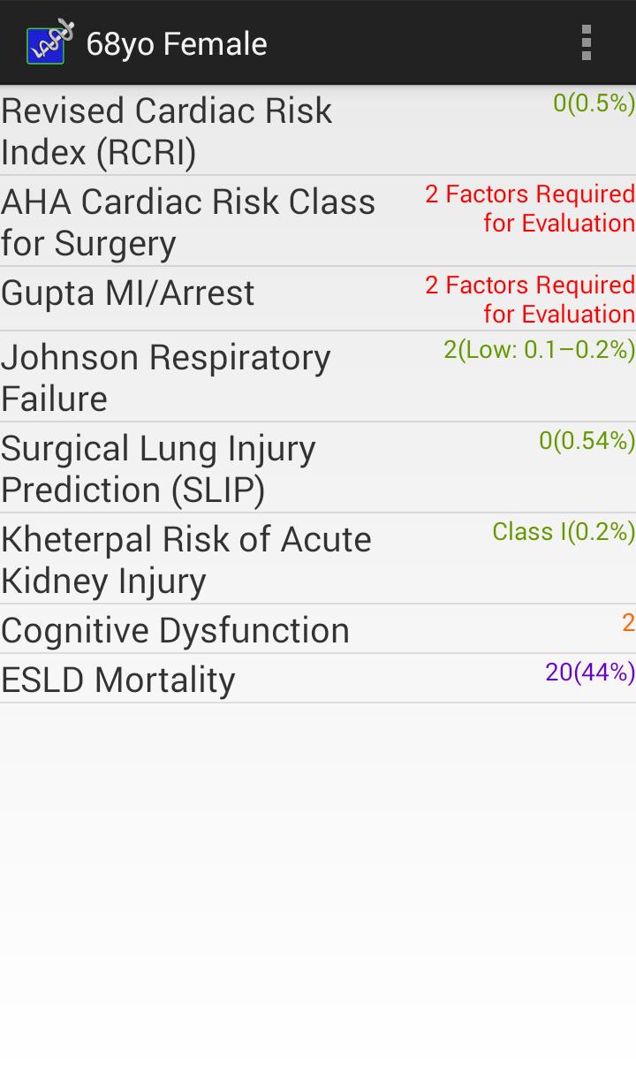Viewport: 636px width, 1087px height.
Task: Select the Johnson Respiratory Failure row
Action: click(x=166, y=377)
